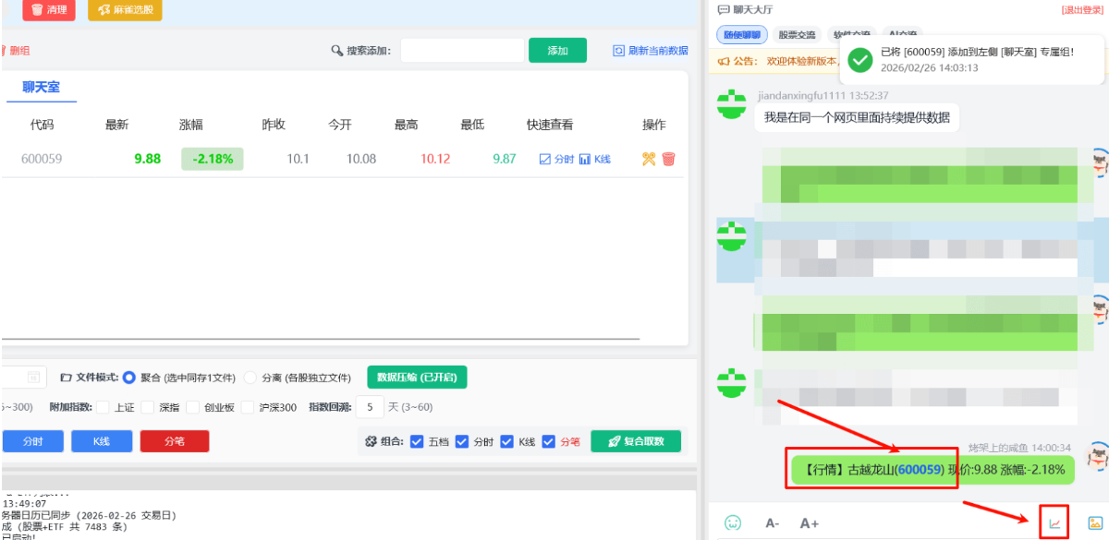Click the stock chart share icon
The image size is (1109, 540).
click(1054, 523)
